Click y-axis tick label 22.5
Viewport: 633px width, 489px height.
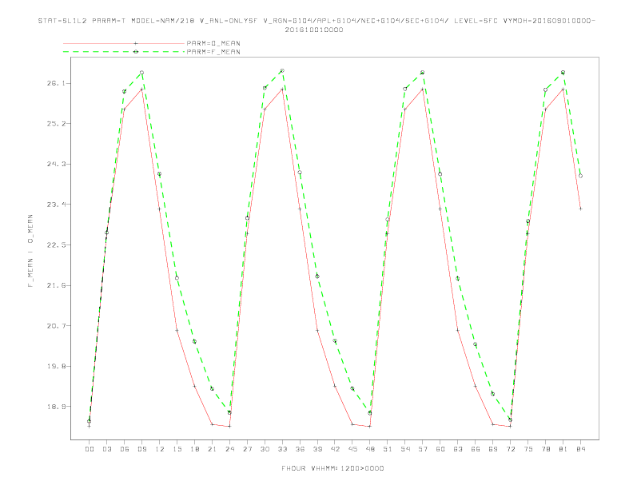tap(55, 245)
